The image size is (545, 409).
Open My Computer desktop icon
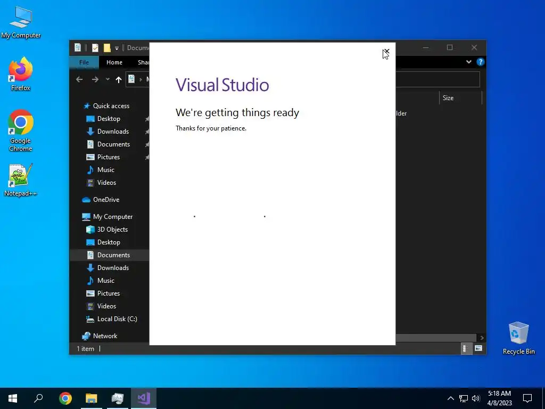point(21,22)
